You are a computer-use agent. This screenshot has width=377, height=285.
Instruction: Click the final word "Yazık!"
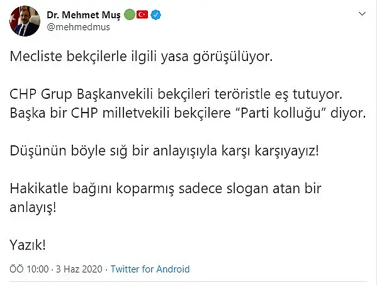click(x=28, y=245)
